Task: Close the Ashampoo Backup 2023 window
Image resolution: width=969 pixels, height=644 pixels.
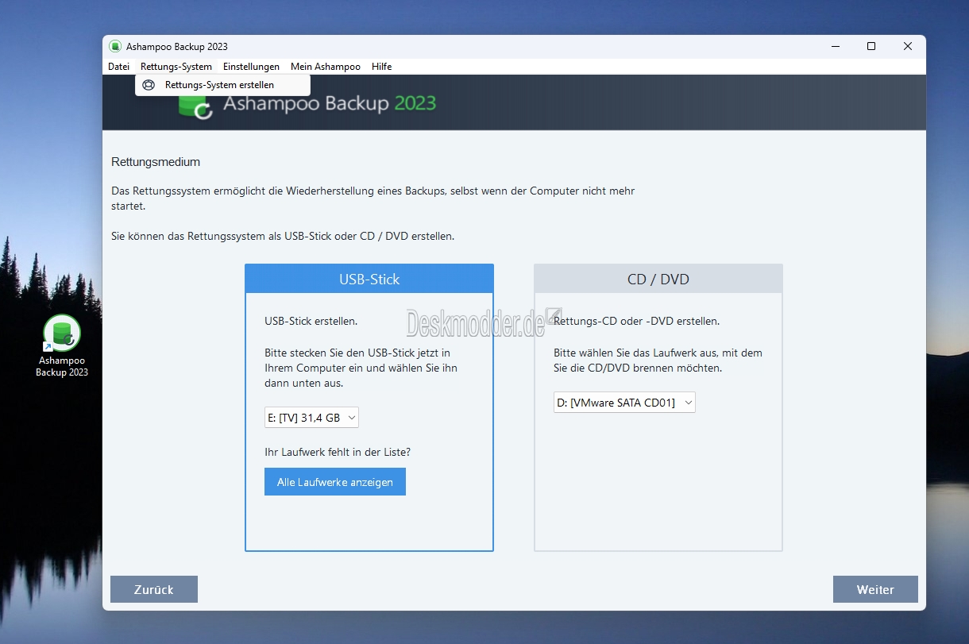Action: point(908,47)
